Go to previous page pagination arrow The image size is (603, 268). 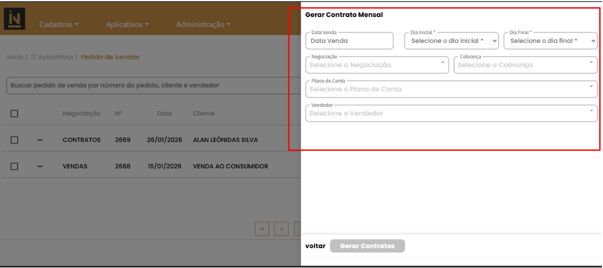tap(281, 228)
